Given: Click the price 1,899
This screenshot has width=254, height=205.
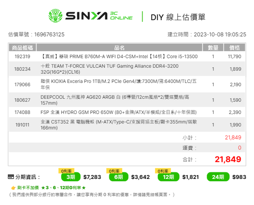Looking at the screenshot, I should 235,69.
